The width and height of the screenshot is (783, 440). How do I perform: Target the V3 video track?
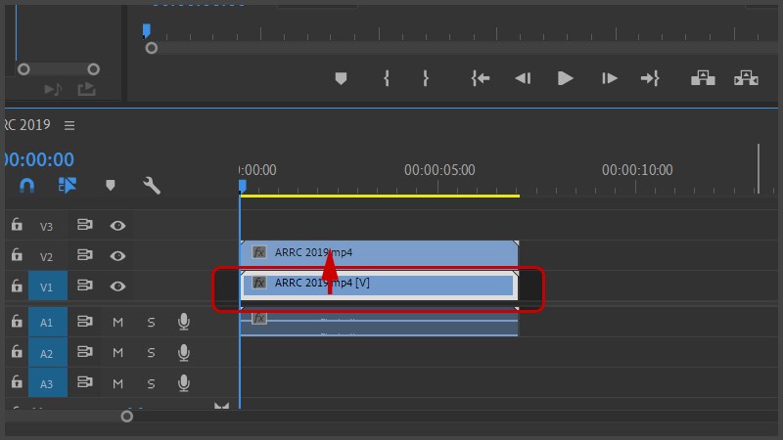click(46, 227)
